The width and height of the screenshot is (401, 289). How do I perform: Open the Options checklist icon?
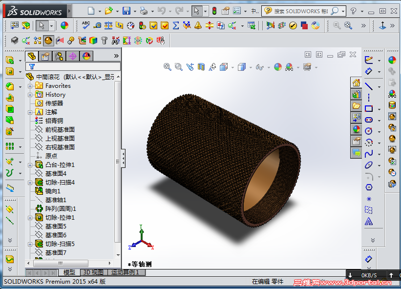(x=237, y=11)
